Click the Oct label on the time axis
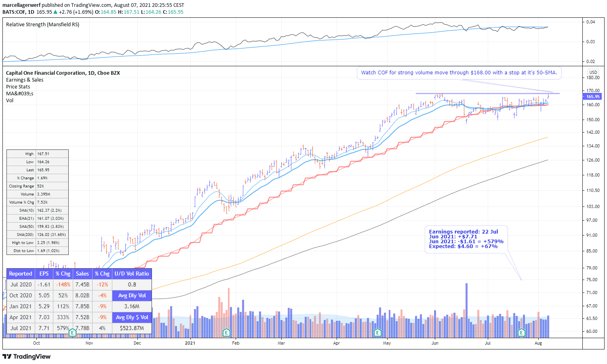607x364 pixels. [x=36, y=343]
